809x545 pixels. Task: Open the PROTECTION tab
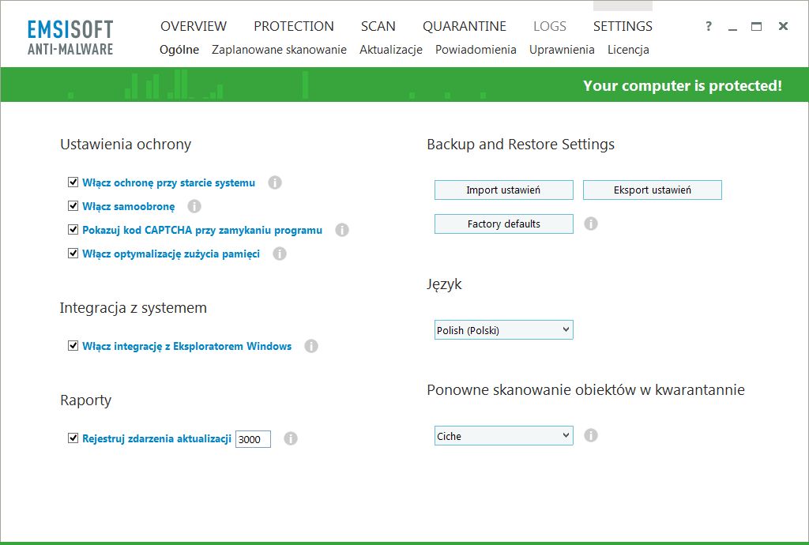(294, 26)
